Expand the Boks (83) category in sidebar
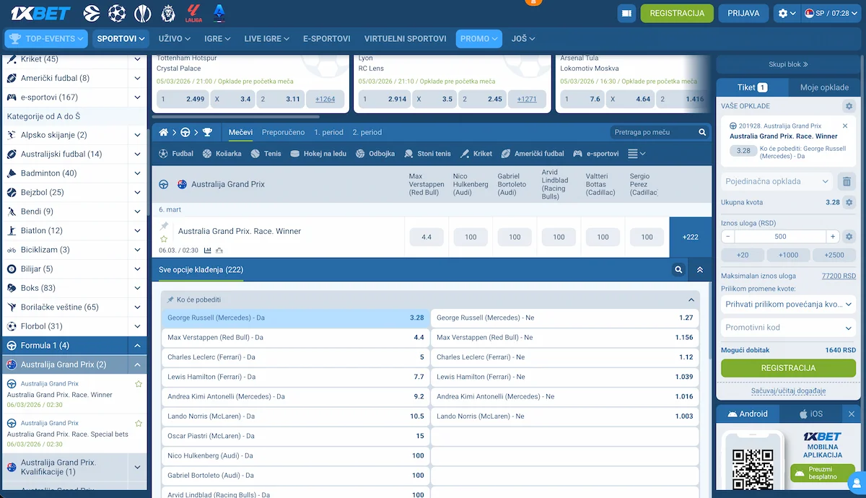Screen dimensions: 866x498 pyautogui.click(x=137, y=288)
